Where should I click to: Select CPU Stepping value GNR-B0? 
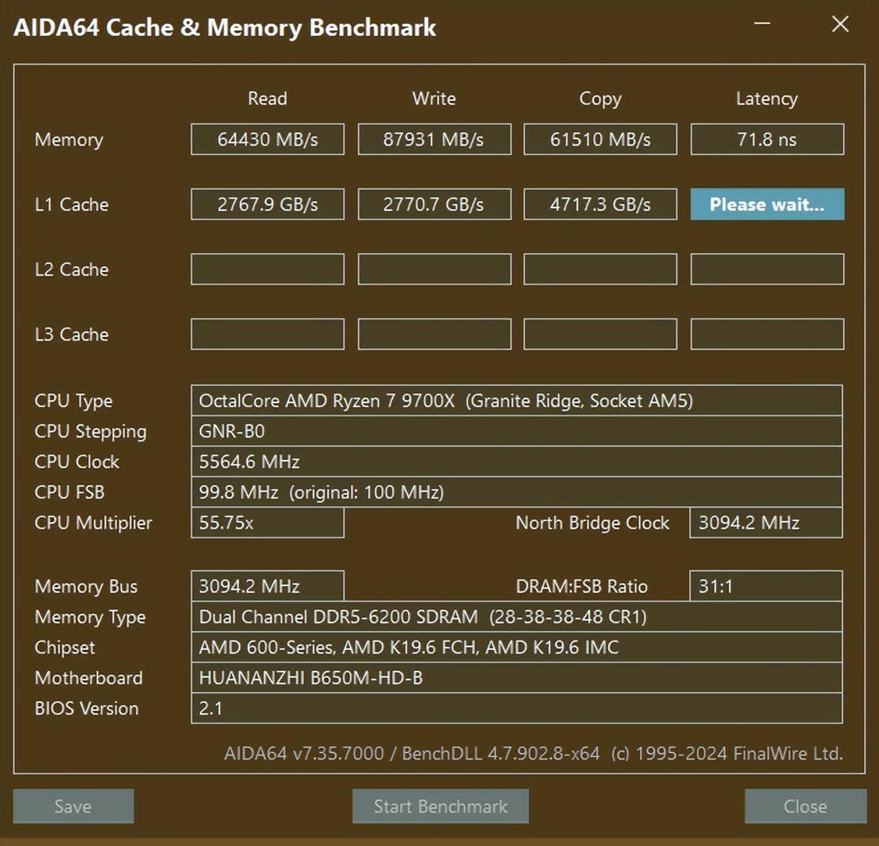pos(516,431)
